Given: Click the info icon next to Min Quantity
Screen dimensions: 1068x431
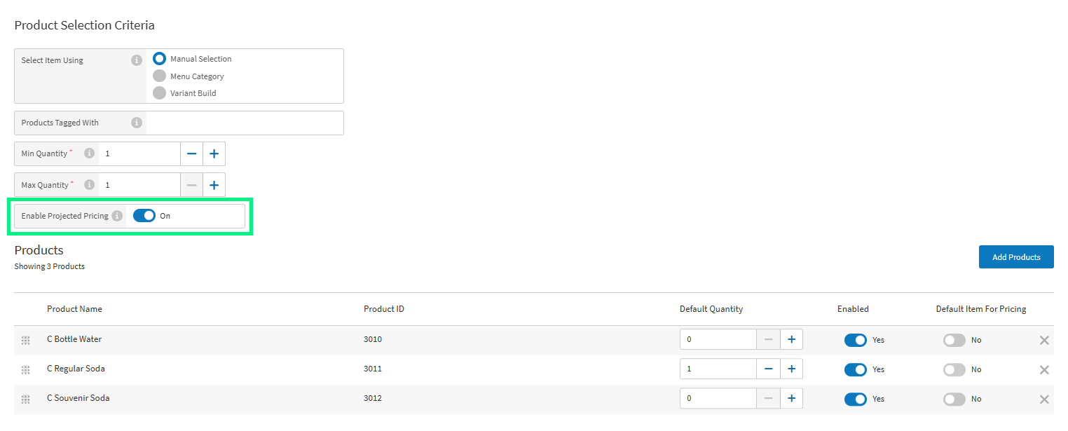Looking at the screenshot, I should [x=89, y=153].
